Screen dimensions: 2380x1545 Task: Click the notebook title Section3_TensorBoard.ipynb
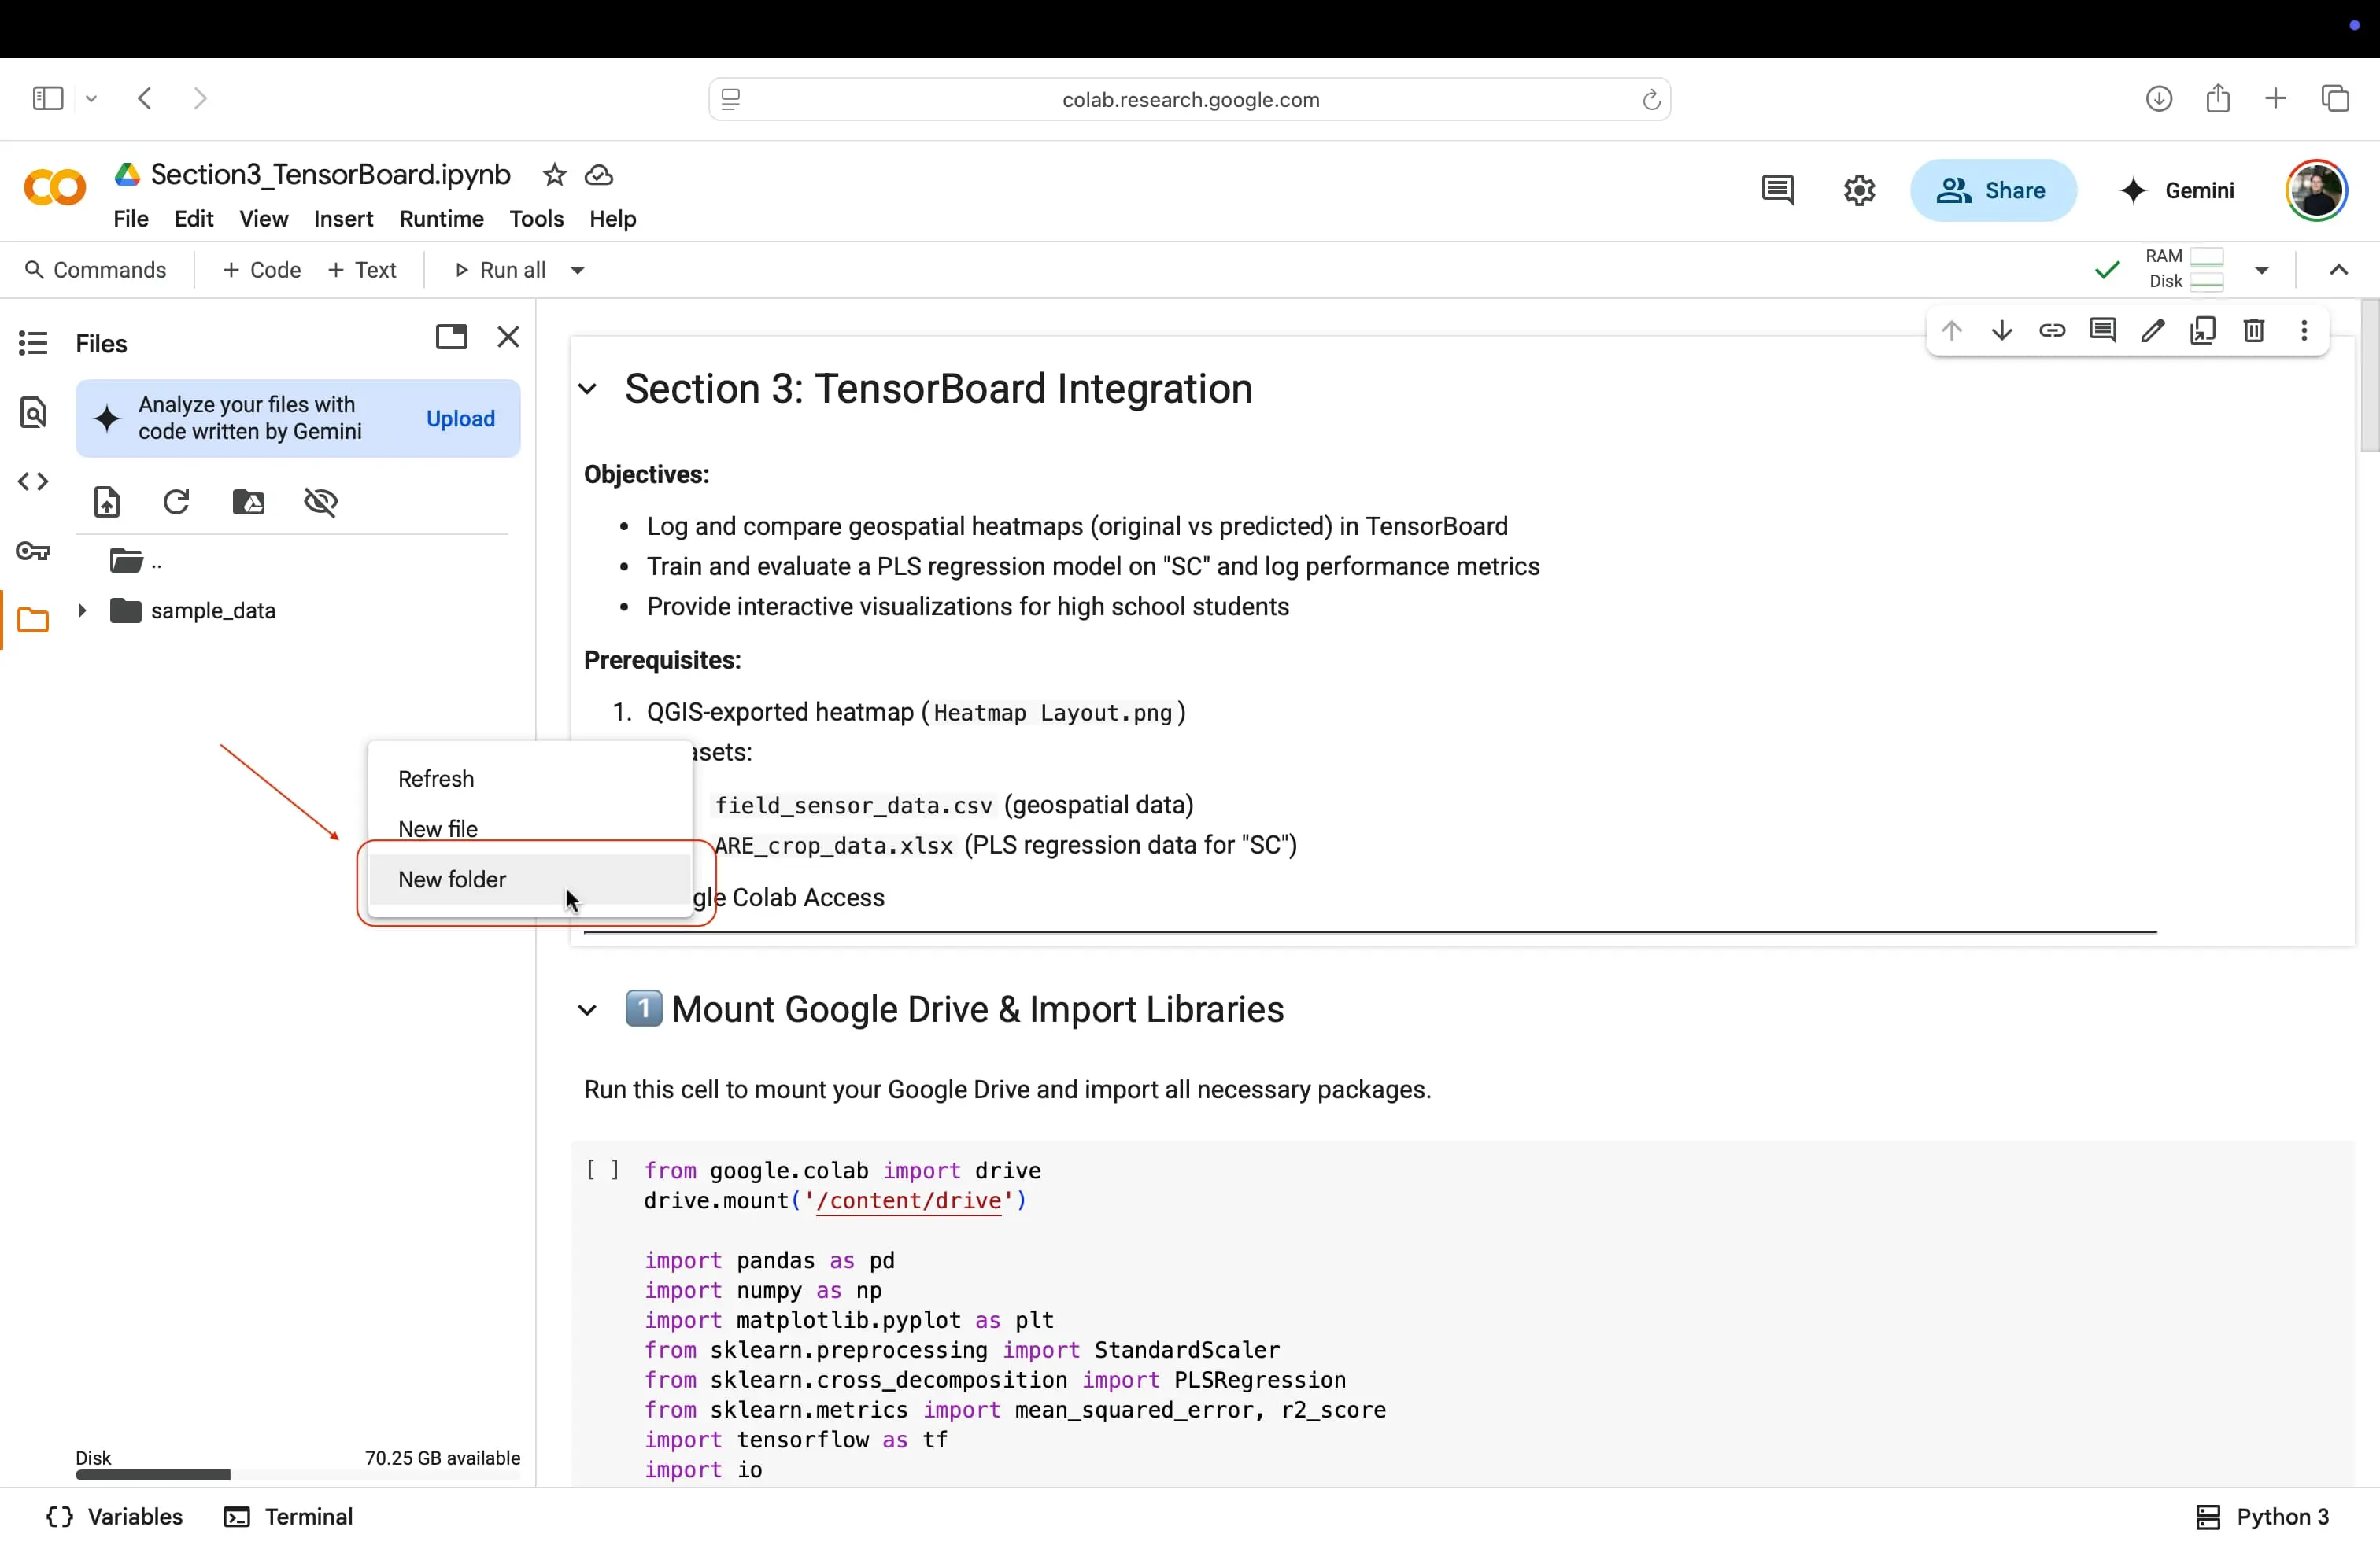click(331, 175)
